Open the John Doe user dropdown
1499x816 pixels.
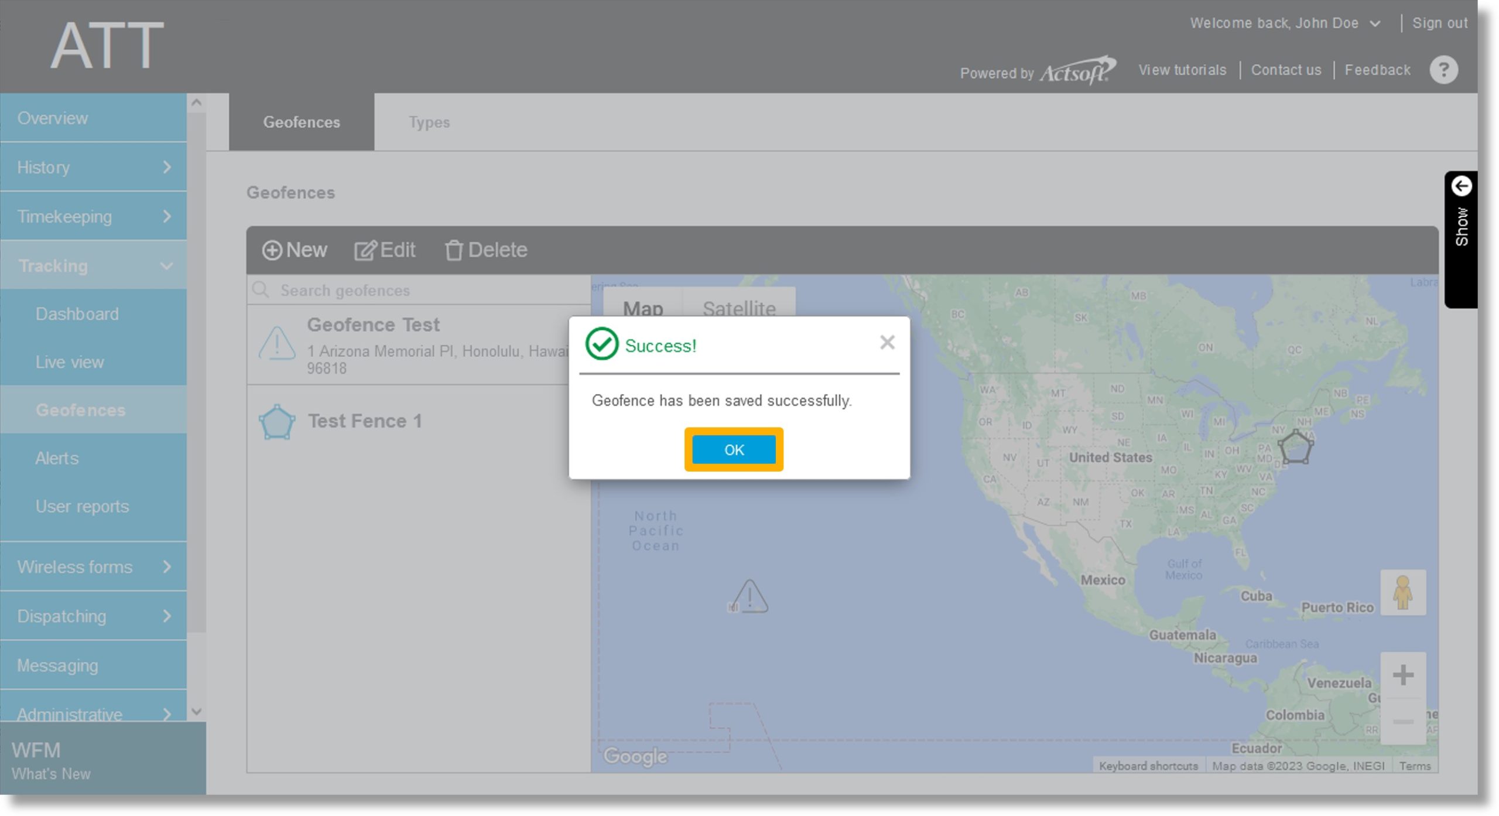point(1375,24)
